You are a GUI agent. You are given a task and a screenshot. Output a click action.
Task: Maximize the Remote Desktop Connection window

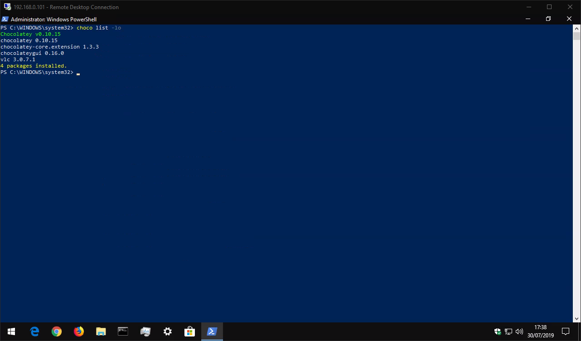click(549, 7)
